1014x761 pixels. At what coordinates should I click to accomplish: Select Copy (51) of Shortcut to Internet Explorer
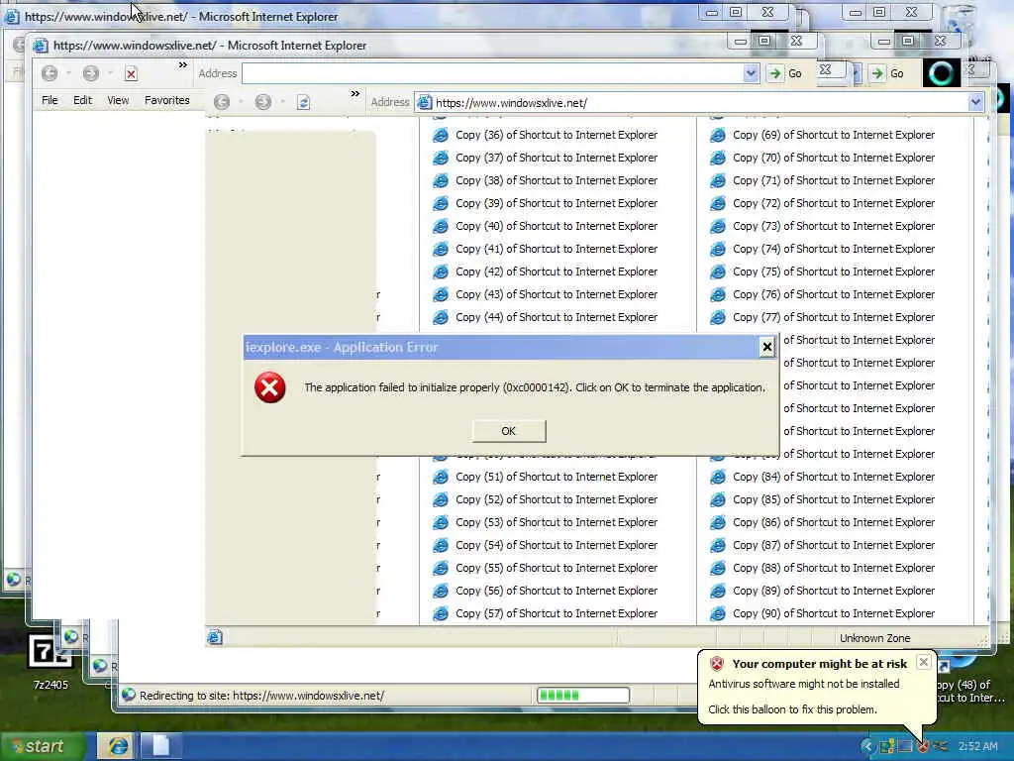(x=546, y=477)
